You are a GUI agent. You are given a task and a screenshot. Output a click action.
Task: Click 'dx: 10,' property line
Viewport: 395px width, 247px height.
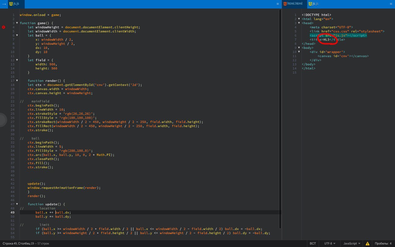[42, 48]
